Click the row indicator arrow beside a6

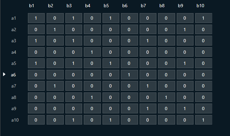[x=4, y=74]
